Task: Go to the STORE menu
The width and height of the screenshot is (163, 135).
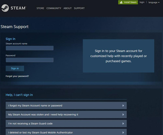Action: coord(40,8)
